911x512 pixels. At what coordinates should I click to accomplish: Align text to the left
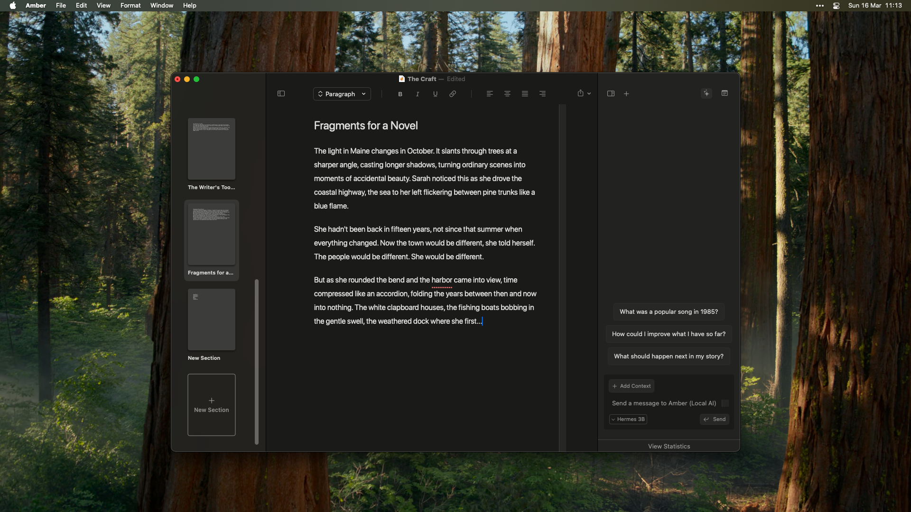[x=489, y=94]
